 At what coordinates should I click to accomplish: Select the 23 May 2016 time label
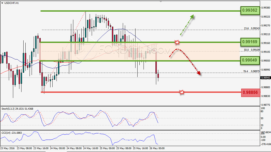pyautogui.click(x=8, y=148)
